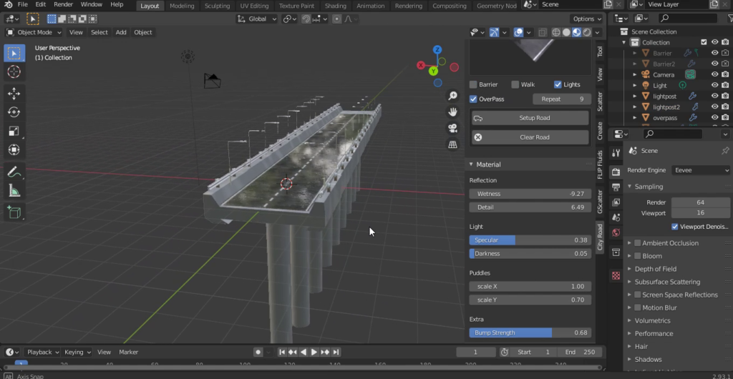Click the Add Cube tool icon
The width and height of the screenshot is (733, 379).
click(x=14, y=212)
